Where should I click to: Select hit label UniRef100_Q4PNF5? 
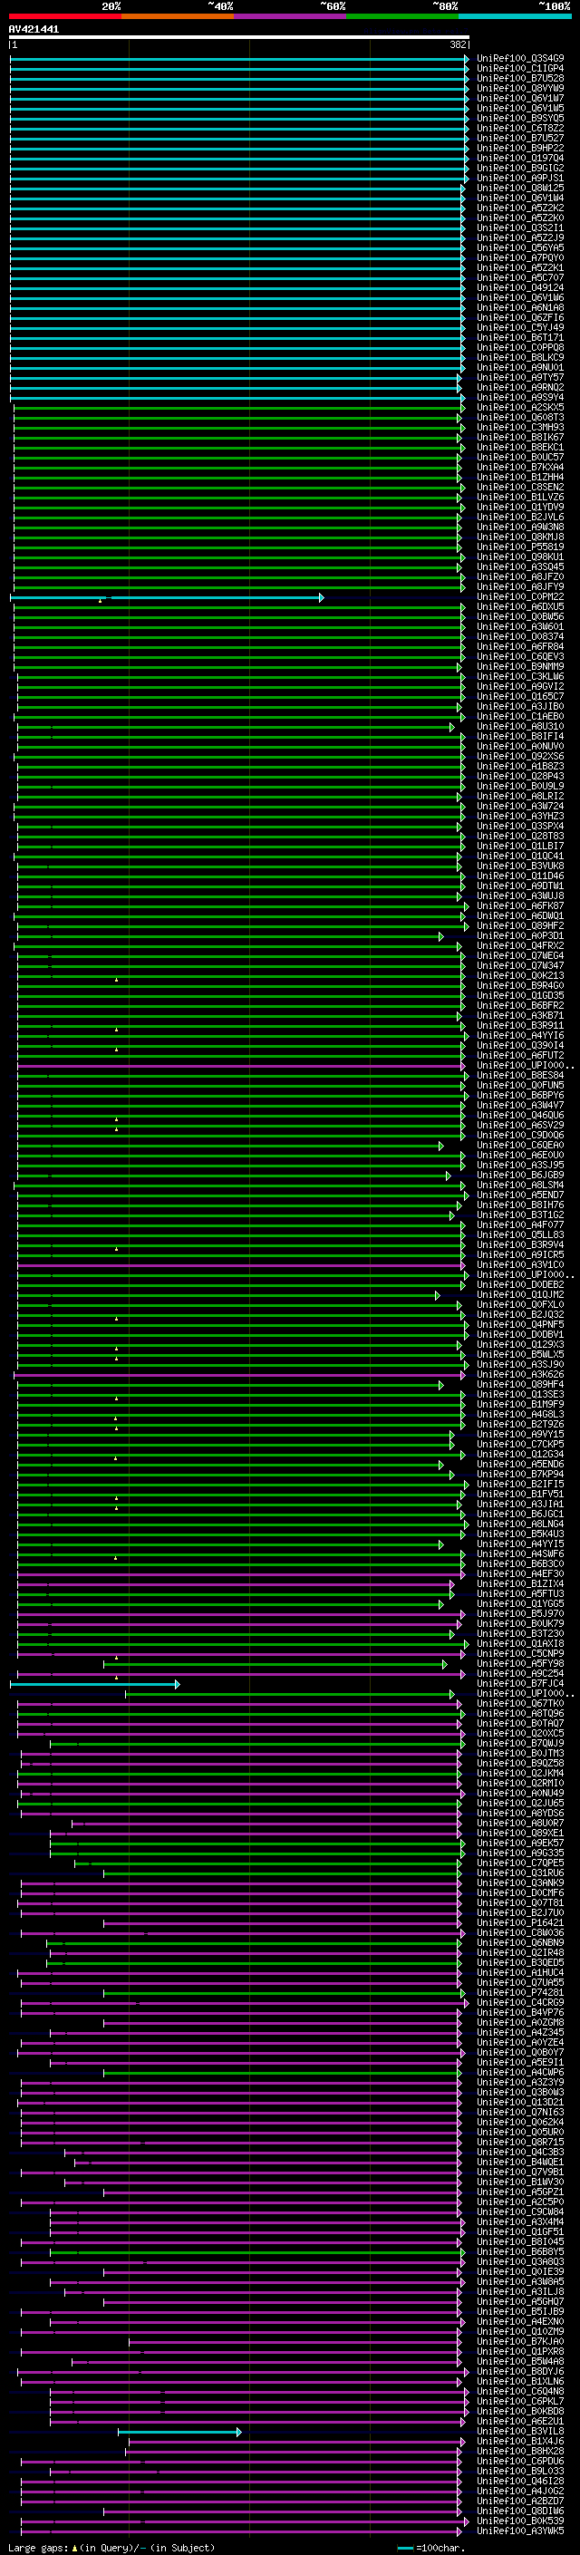pyautogui.click(x=520, y=1324)
